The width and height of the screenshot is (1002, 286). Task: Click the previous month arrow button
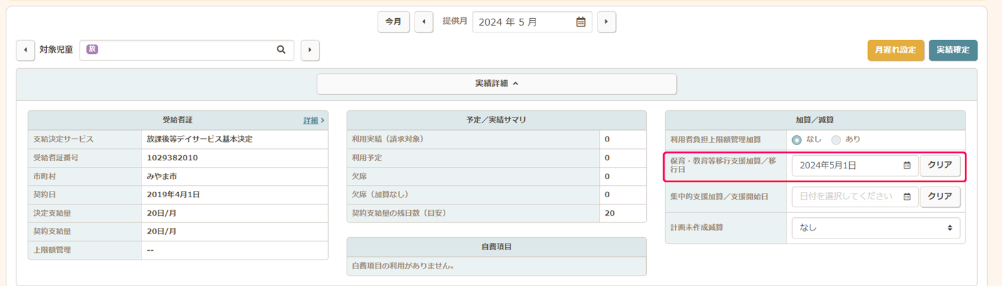[424, 22]
